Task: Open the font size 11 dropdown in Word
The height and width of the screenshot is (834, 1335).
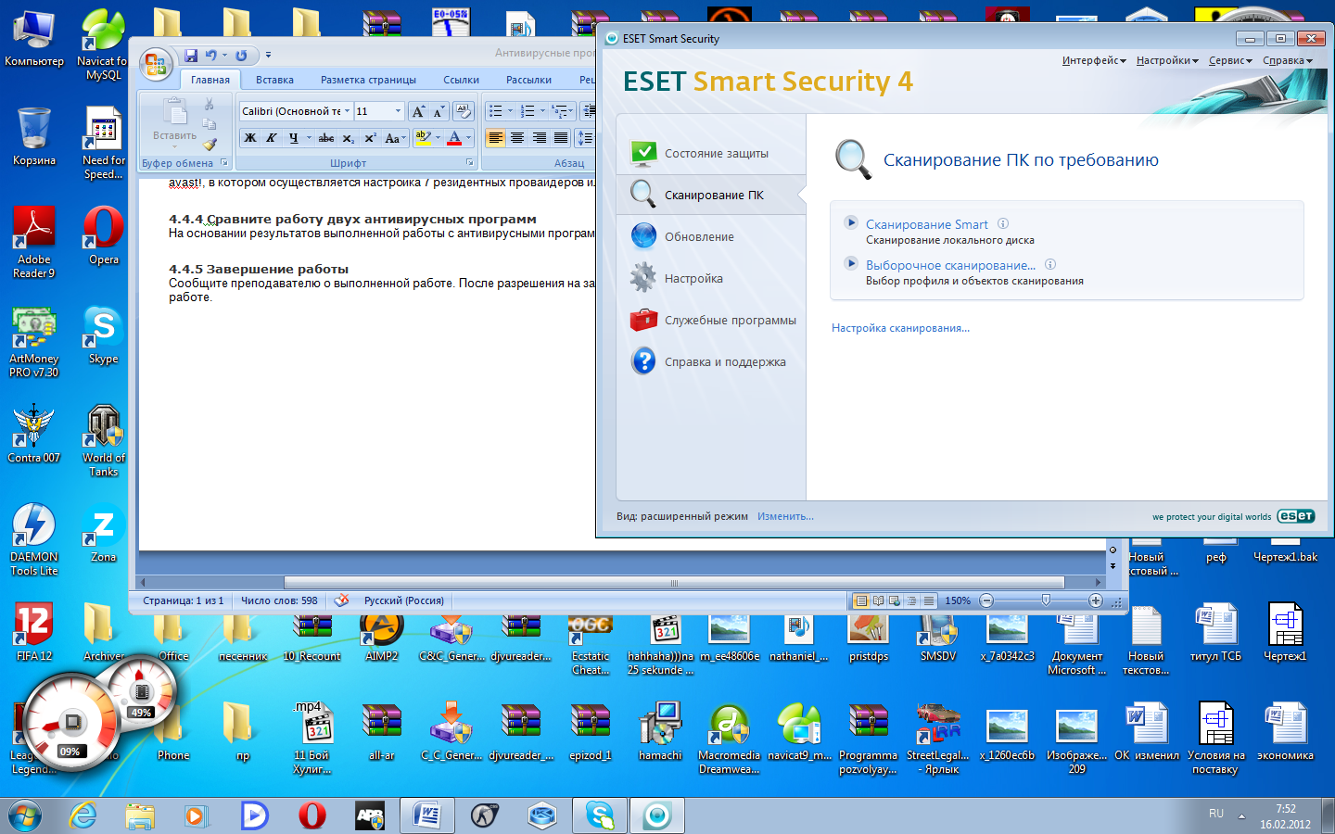Action: tap(398, 111)
